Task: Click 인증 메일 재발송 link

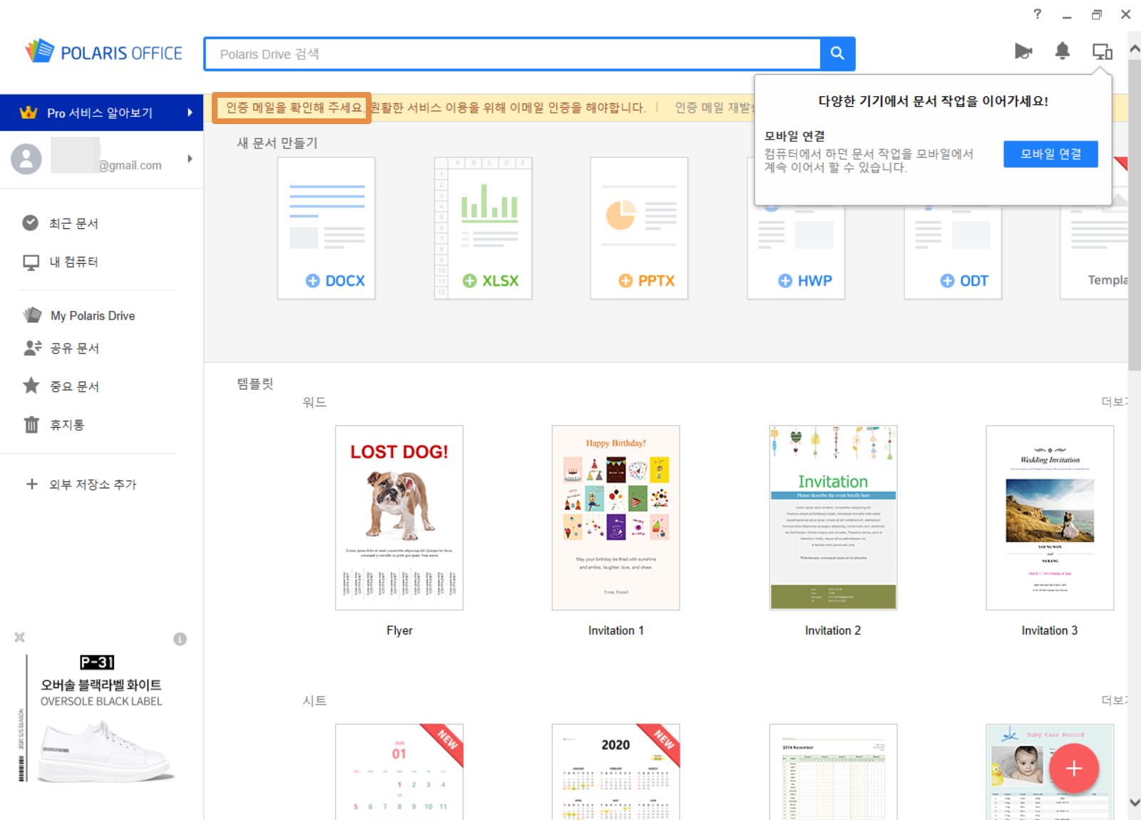Action: tap(714, 108)
